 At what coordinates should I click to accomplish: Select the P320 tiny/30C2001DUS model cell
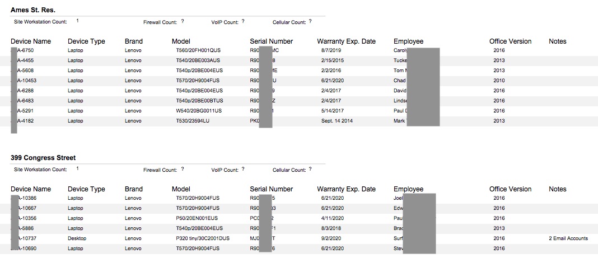pyautogui.click(x=203, y=238)
